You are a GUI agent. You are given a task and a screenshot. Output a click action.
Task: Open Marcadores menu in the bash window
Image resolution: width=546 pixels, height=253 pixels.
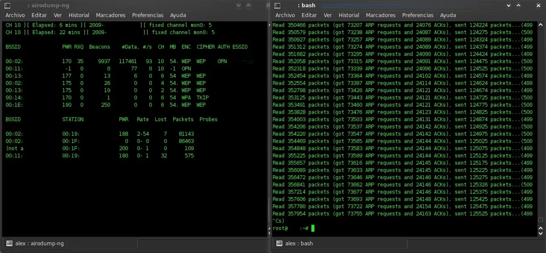coord(380,15)
